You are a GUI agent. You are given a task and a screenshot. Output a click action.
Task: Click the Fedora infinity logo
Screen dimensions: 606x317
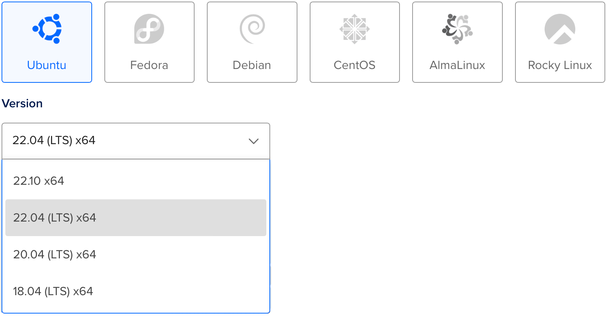149,28
